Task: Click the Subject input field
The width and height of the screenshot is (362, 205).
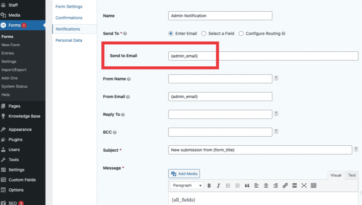Action: point(260,150)
